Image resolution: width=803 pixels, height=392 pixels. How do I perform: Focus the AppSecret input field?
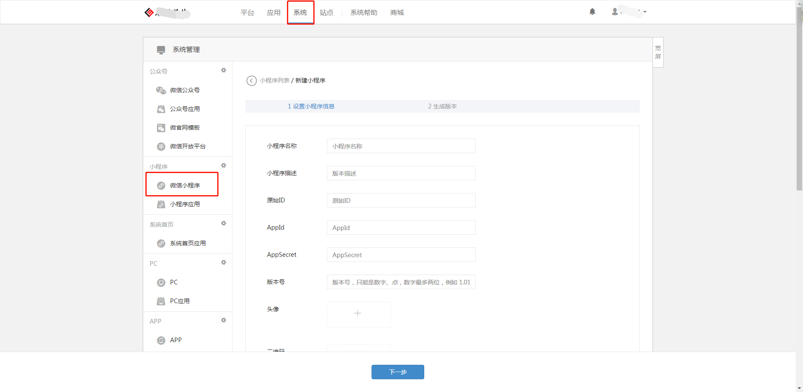click(401, 255)
